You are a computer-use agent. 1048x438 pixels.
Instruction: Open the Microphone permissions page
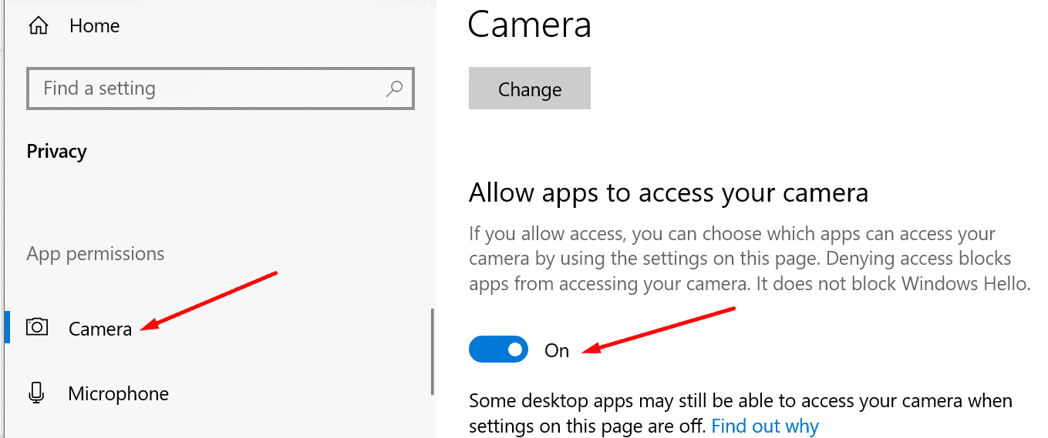pyautogui.click(x=118, y=393)
